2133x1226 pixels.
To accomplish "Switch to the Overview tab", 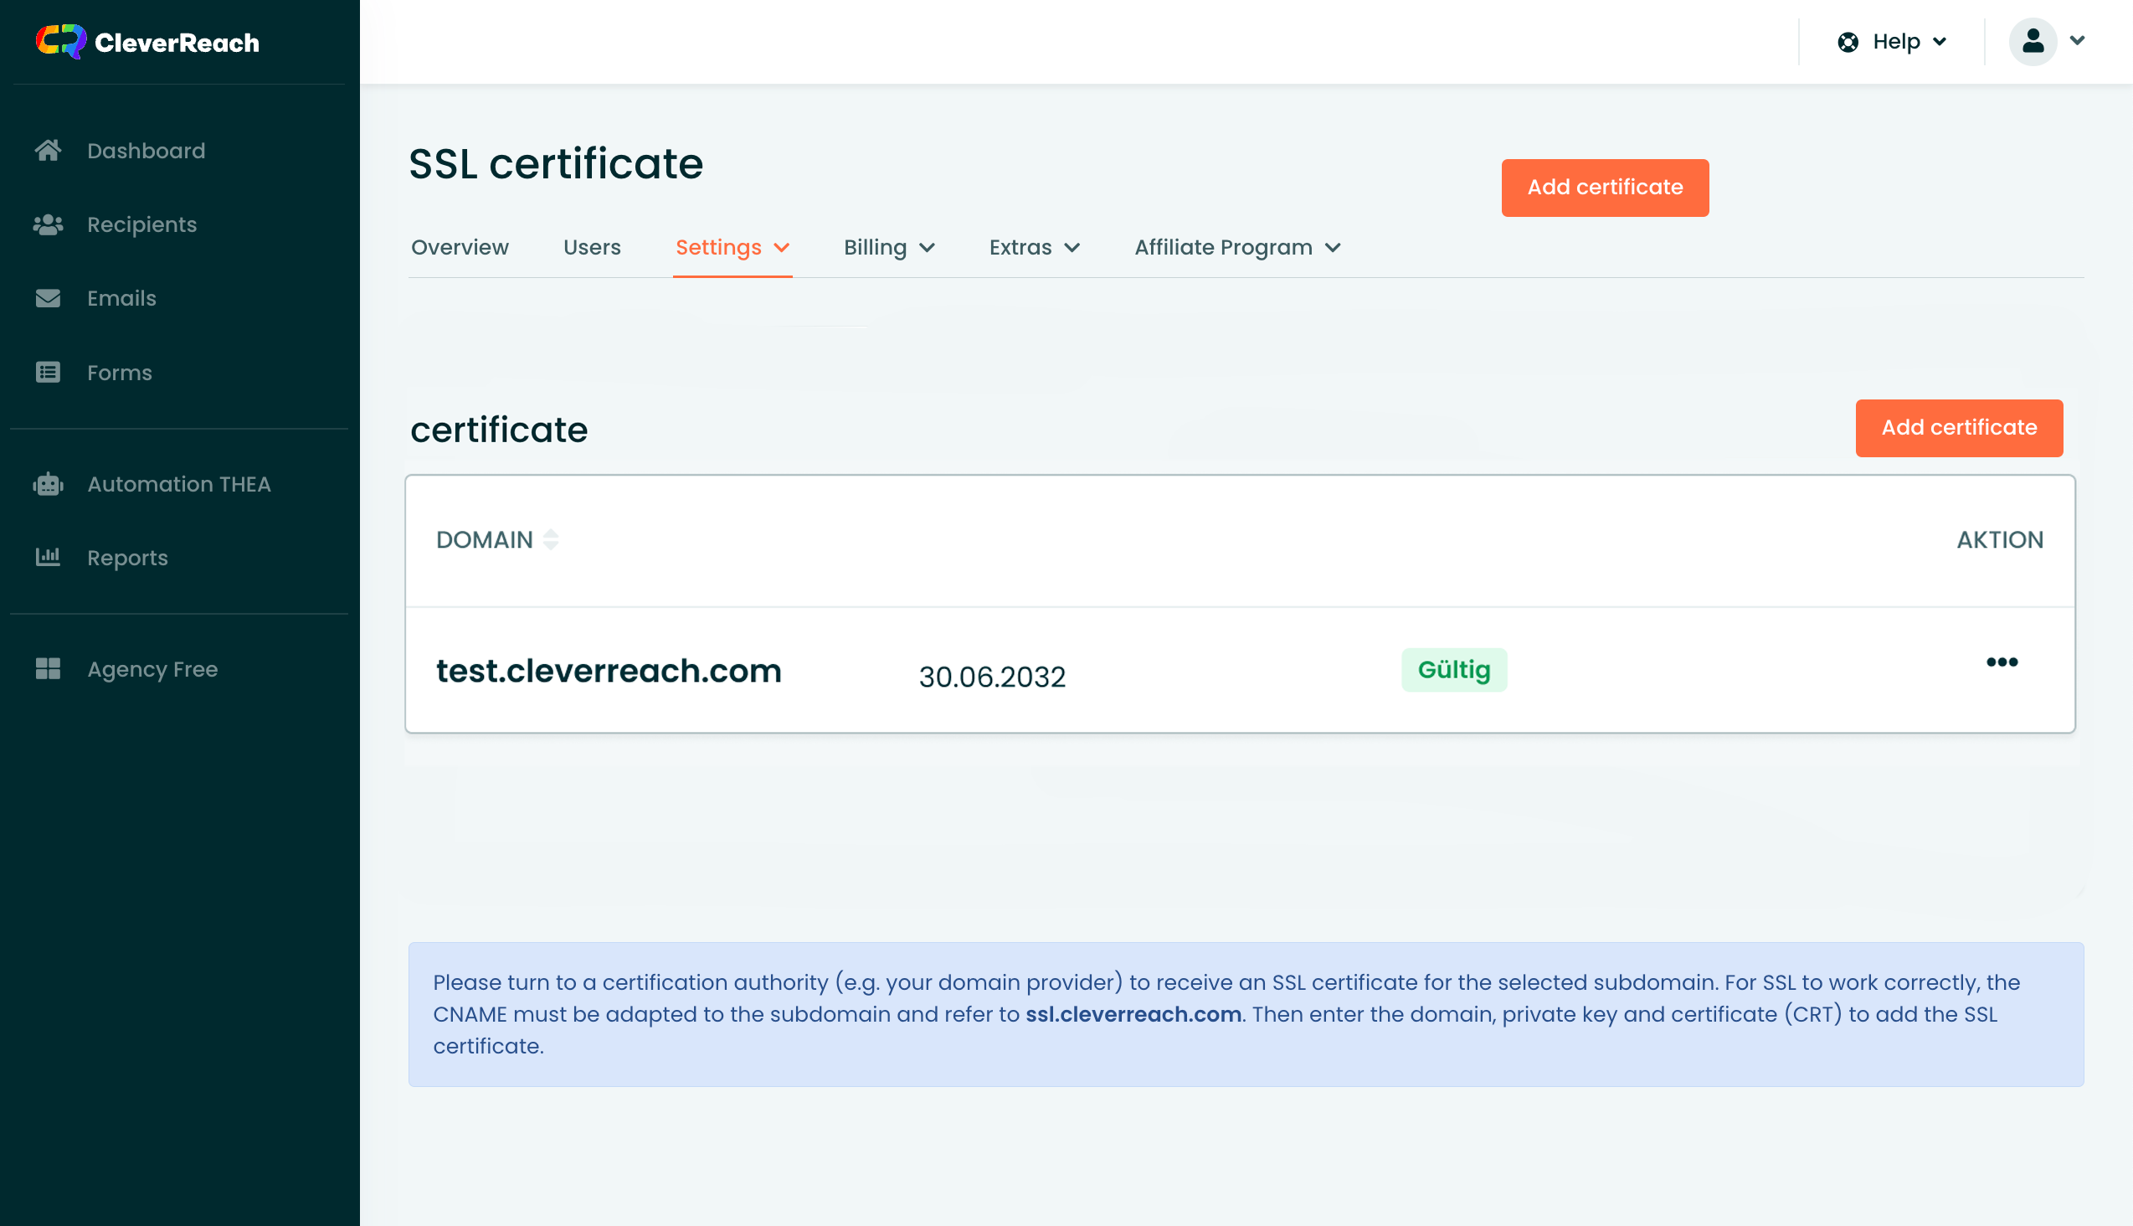I will click(460, 248).
